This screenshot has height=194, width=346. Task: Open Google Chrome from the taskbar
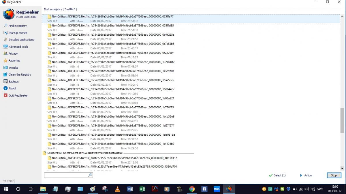(192, 189)
